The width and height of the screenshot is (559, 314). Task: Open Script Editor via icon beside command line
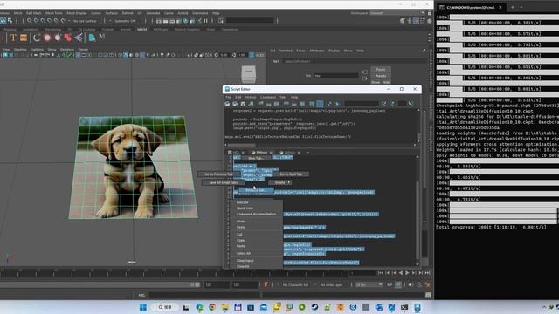coord(428,295)
